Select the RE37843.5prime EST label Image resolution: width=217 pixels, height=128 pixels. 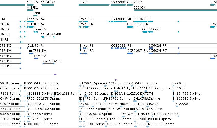point(40,119)
